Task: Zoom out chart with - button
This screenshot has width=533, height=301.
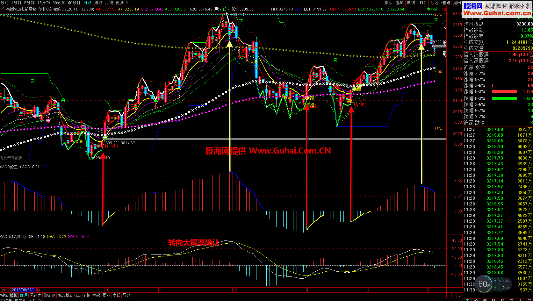Action: click(454, 295)
